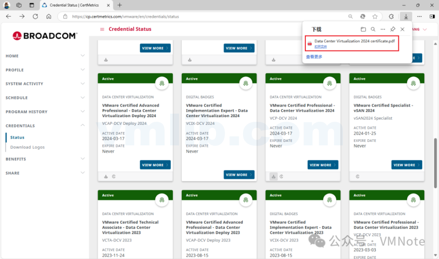The width and height of the screenshot is (439, 259).
Task: Select Status under Credentials
Action: pos(17,138)
